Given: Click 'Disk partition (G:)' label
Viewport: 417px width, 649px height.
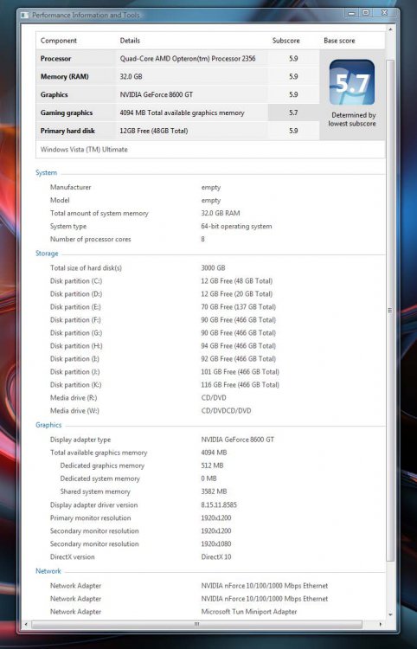Looking at the screenshot, I should click(x=76, y=333).
